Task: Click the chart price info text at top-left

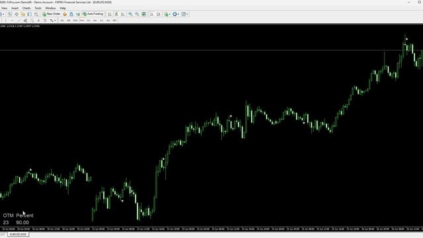Action: [20, 26]
